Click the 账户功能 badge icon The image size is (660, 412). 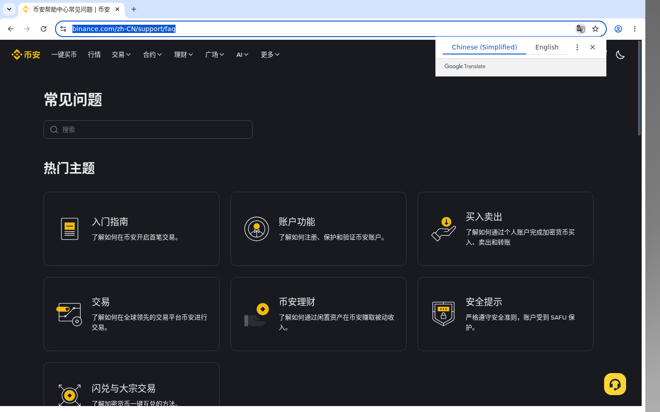[257, 229]
